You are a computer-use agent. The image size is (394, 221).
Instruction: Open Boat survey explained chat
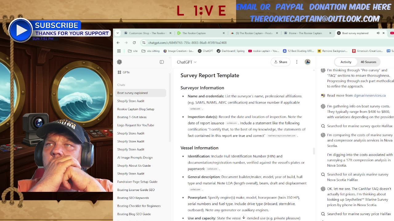(141, 93)
